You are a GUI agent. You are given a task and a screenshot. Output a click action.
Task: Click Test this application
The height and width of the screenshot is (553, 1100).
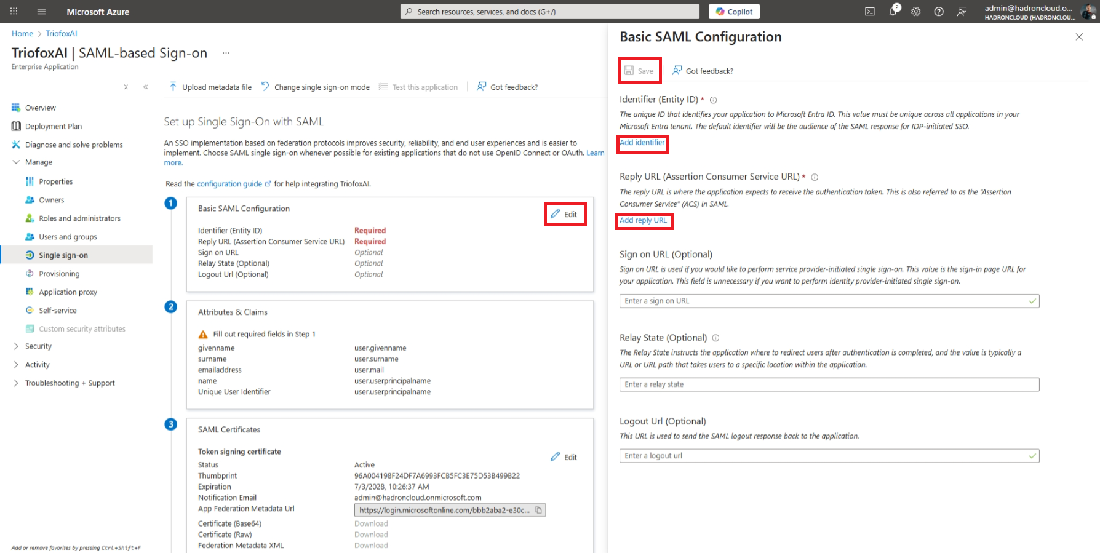coord(418,87)
